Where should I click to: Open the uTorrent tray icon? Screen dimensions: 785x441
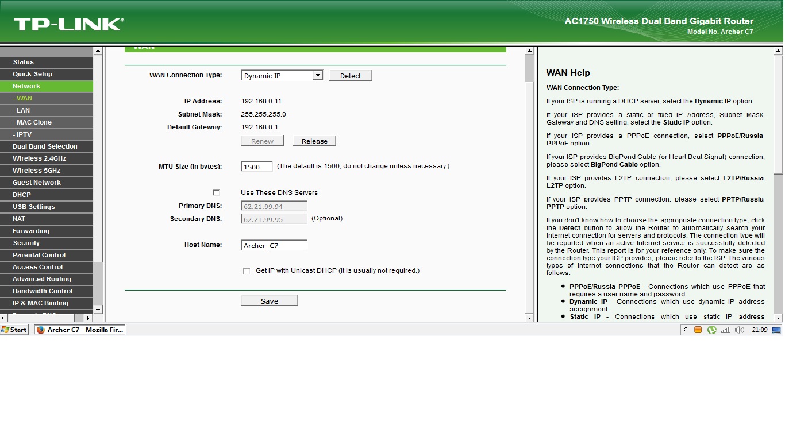tap(712, 330)
